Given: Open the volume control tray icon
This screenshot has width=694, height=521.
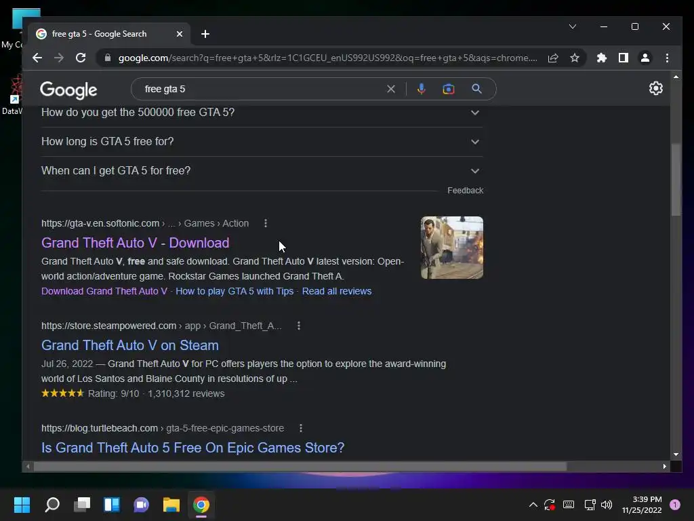Looking at the screenshot, I should tap(607, 505).
